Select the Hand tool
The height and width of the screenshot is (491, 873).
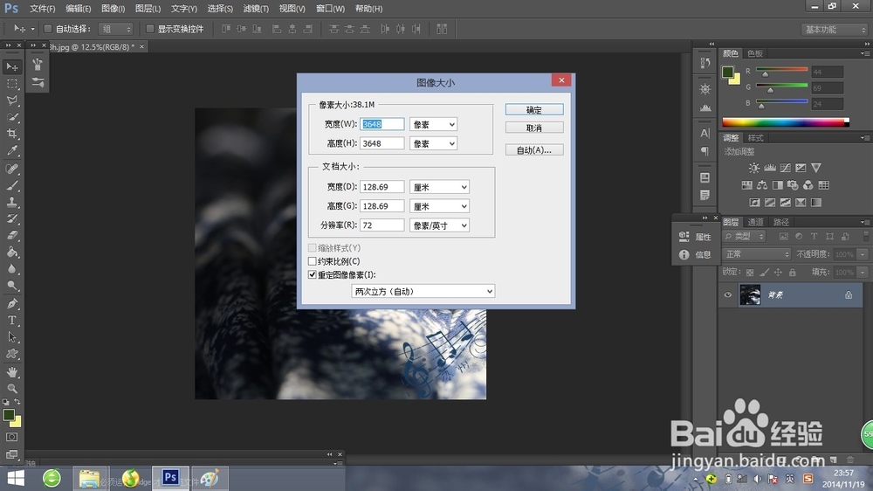[11, 371]
